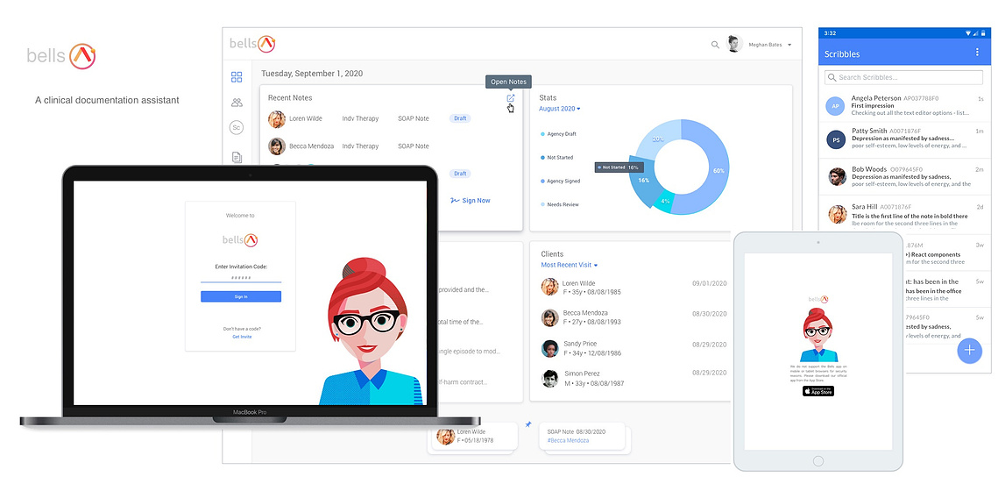Open the Loren Wilde row in Recent Notes
This screenshot has width=998, height=491.
(x=391, y=119)
